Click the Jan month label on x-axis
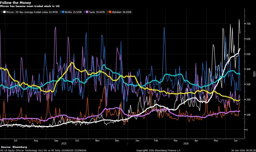The image size is (256, 152). 137,141
